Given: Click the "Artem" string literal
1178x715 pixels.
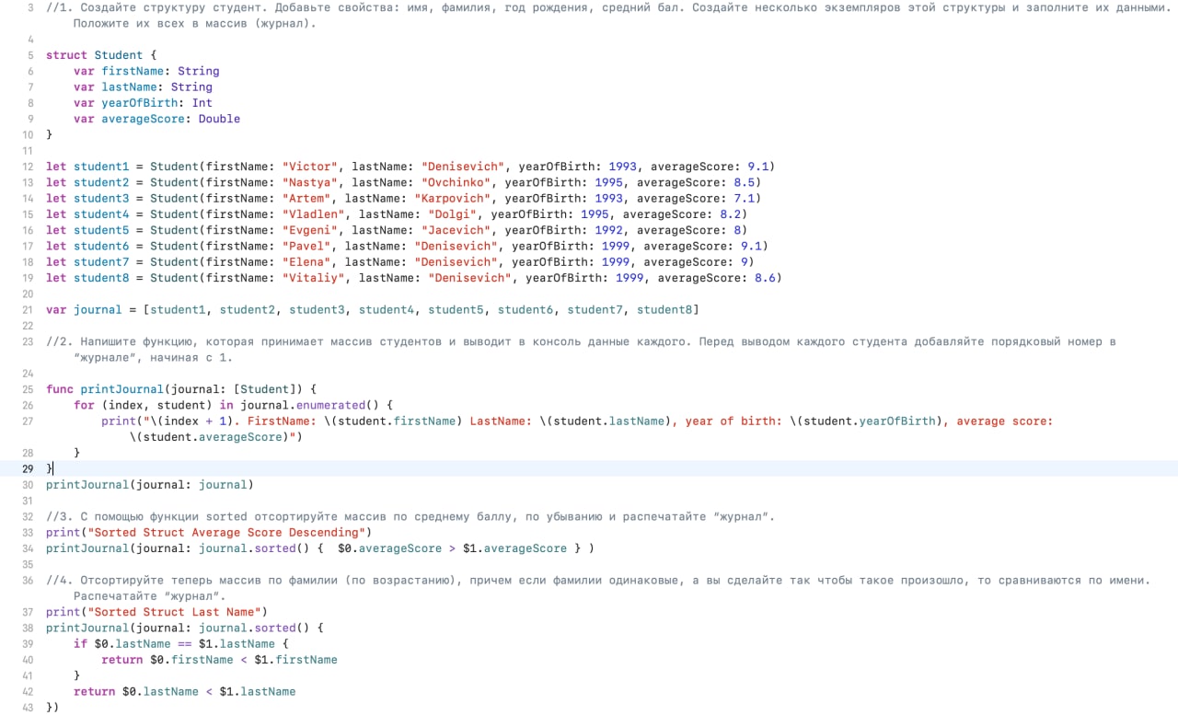Looking at the screenshot, I should 307,198.
